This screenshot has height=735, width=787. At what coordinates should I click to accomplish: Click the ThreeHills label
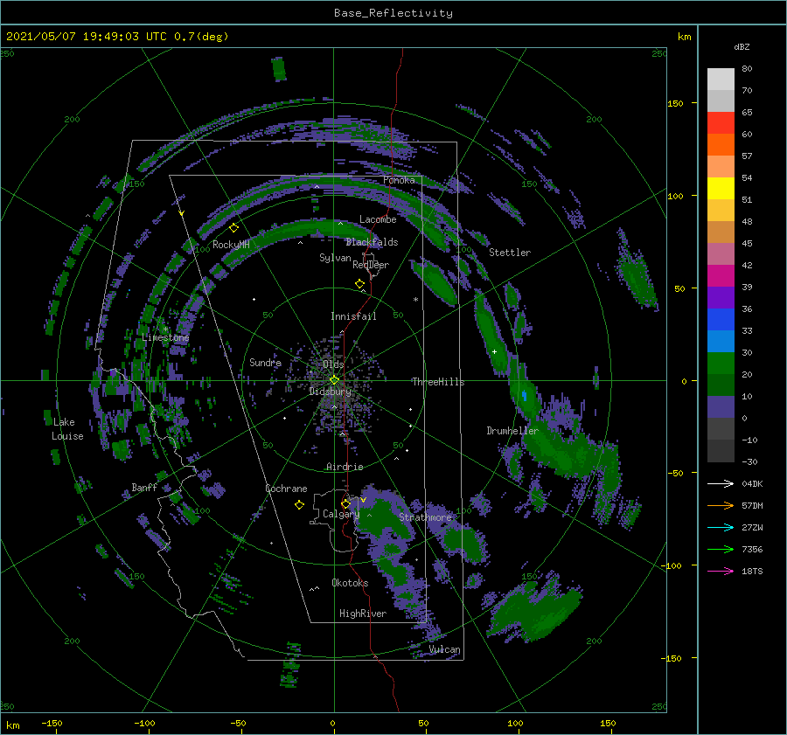(438, 382)
